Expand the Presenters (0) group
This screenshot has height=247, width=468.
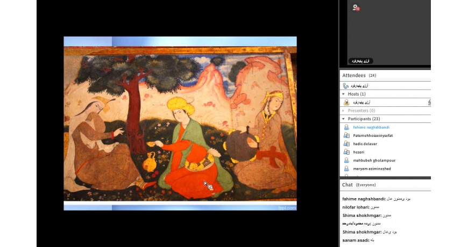pyautogui.click(x=344, y=111)
